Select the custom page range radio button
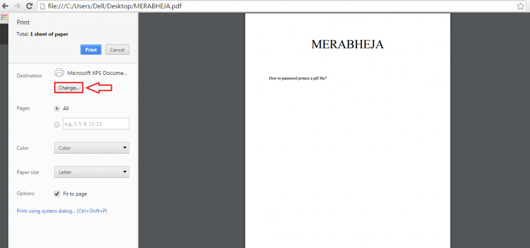The width and height of the screenshot is (530, 248). point(57,124)
